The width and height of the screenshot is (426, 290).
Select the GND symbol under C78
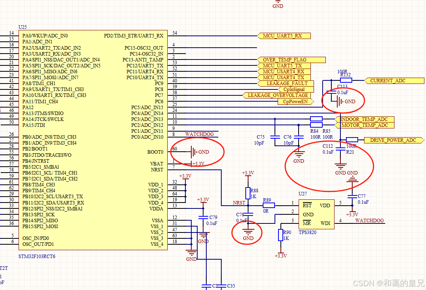coord(248,234)
